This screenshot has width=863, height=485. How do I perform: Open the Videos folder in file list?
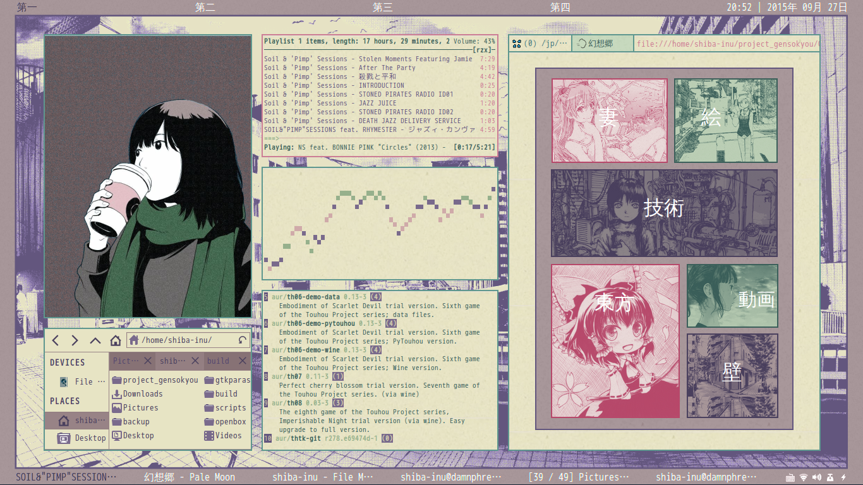[223, 435]
